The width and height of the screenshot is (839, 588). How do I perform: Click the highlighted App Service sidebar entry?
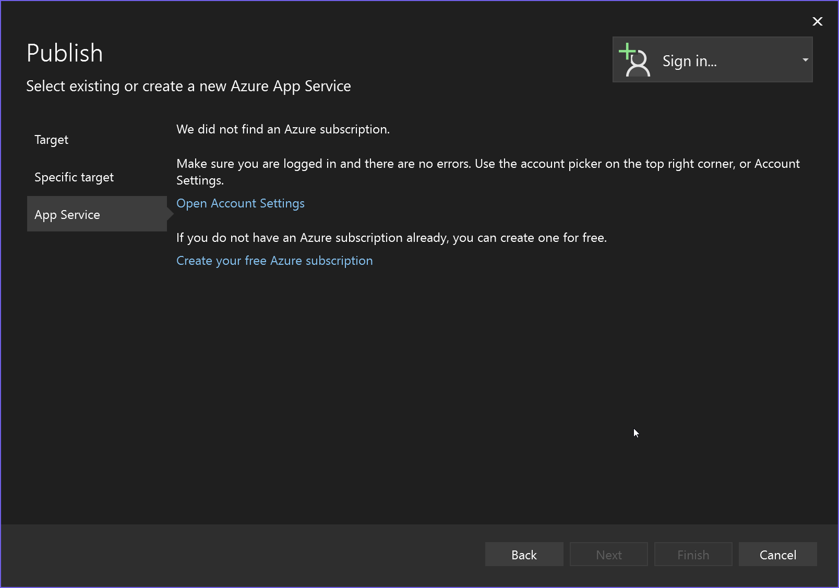(67, 214)
